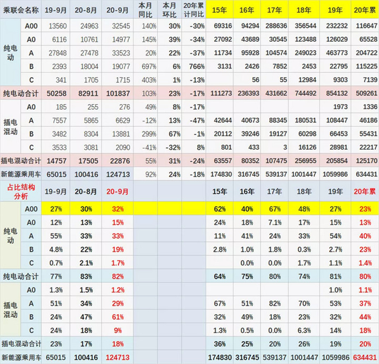Click the cell showing 854132
Image resolution: width=379 pixels, height=364 pixels.
click(x=336, y=94)
